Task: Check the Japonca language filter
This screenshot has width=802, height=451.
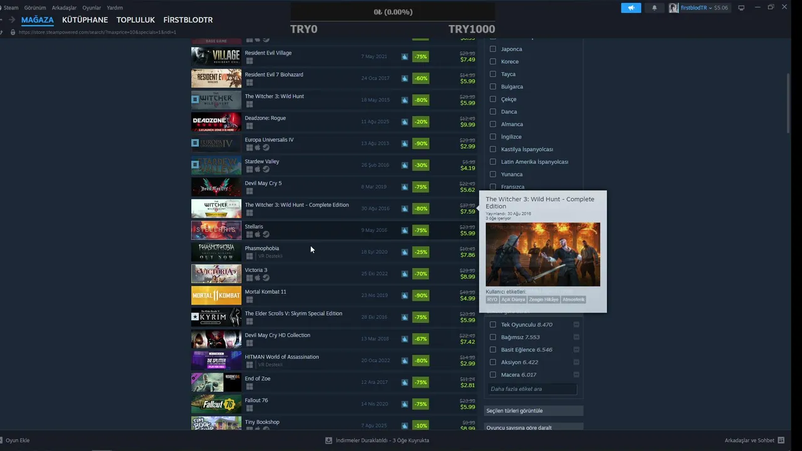Action: [492, 49]
